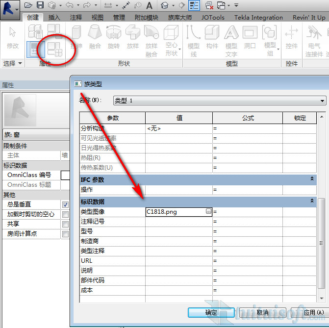Viewport: 329px width, 328px height.
Task: Open the Revit application menu button
Action: 10,7
